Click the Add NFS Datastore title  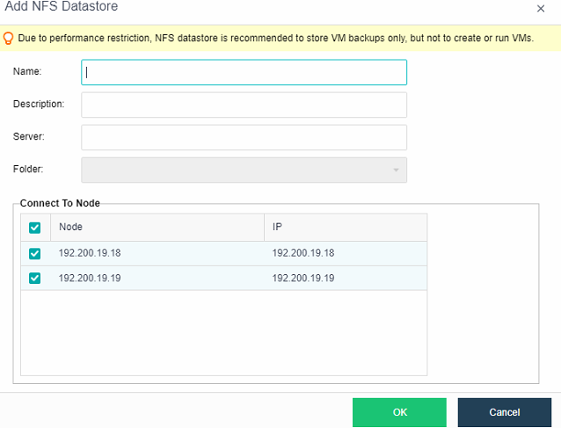62,7
